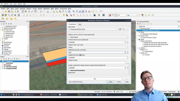
Task: Click the Processing Toolbox search field
Action: pyautogui.click(x=158, y=26)
